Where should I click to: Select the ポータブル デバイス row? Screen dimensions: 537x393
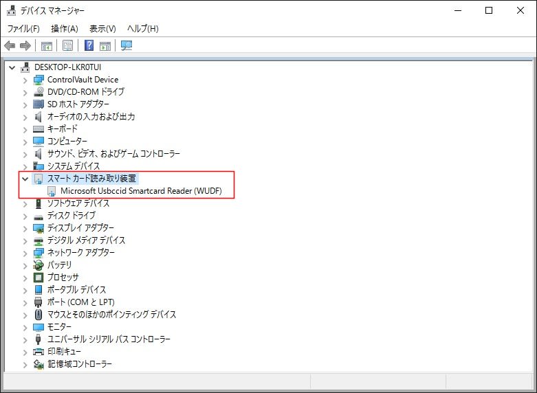76,290
